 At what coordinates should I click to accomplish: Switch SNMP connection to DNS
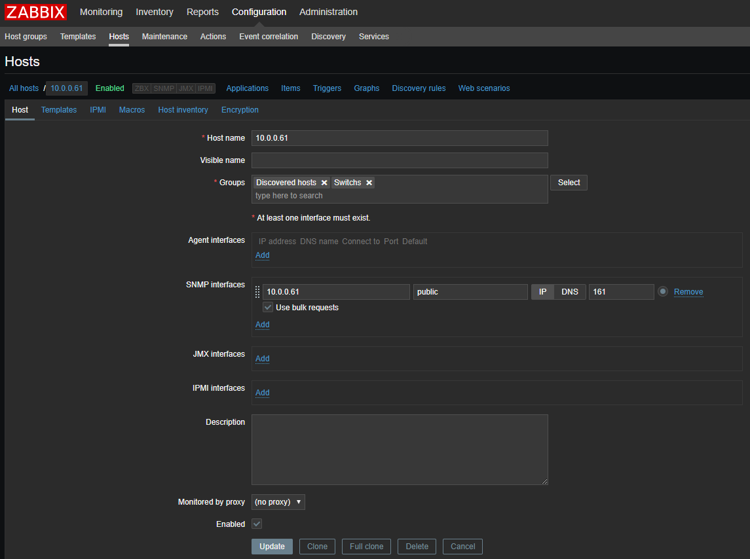pyautogui.click(x=570, y=292)
